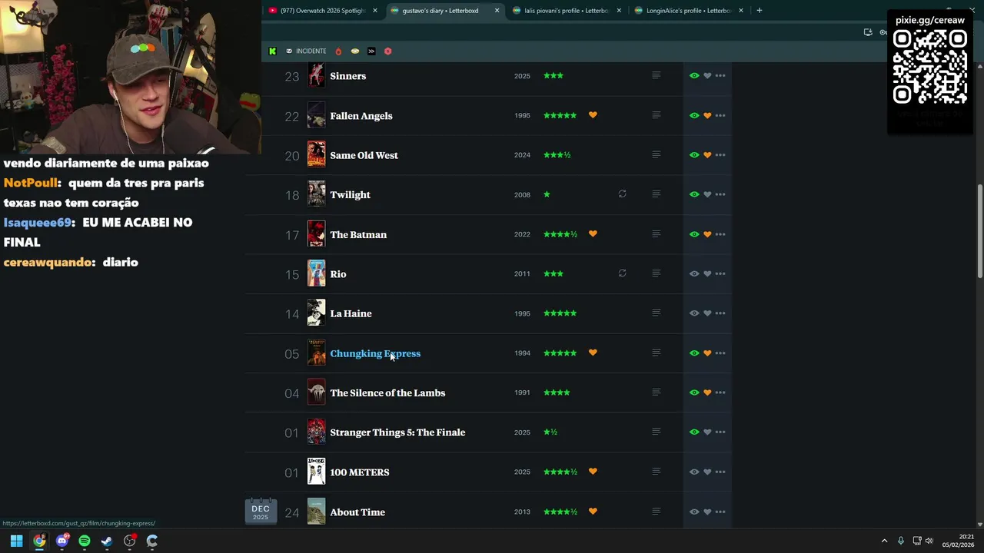Switch to Chrome in the taskbar

point(39,541)
